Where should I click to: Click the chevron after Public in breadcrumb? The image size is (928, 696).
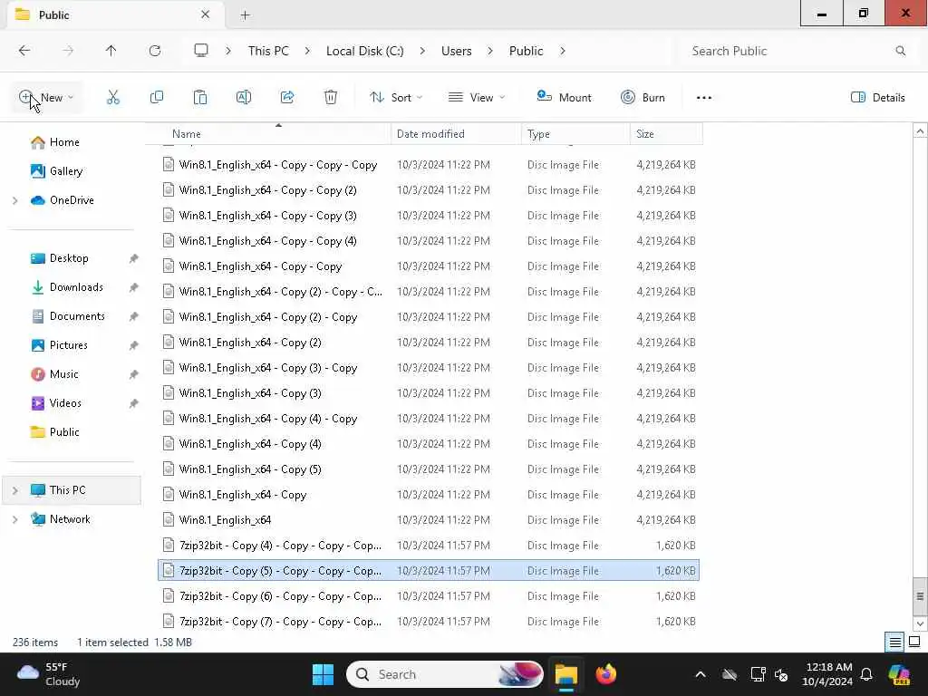(562, 51)
